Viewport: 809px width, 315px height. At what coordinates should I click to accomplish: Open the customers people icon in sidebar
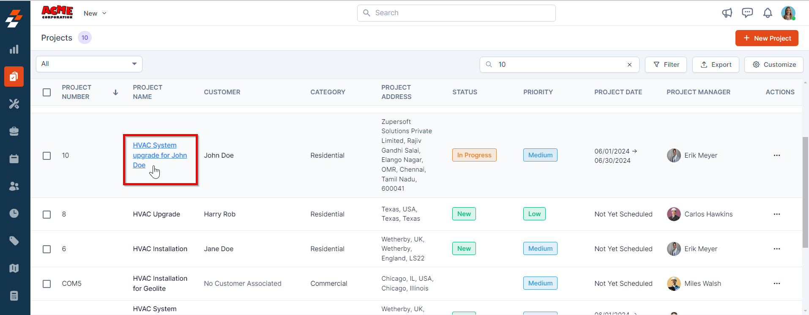pos(14,186)
